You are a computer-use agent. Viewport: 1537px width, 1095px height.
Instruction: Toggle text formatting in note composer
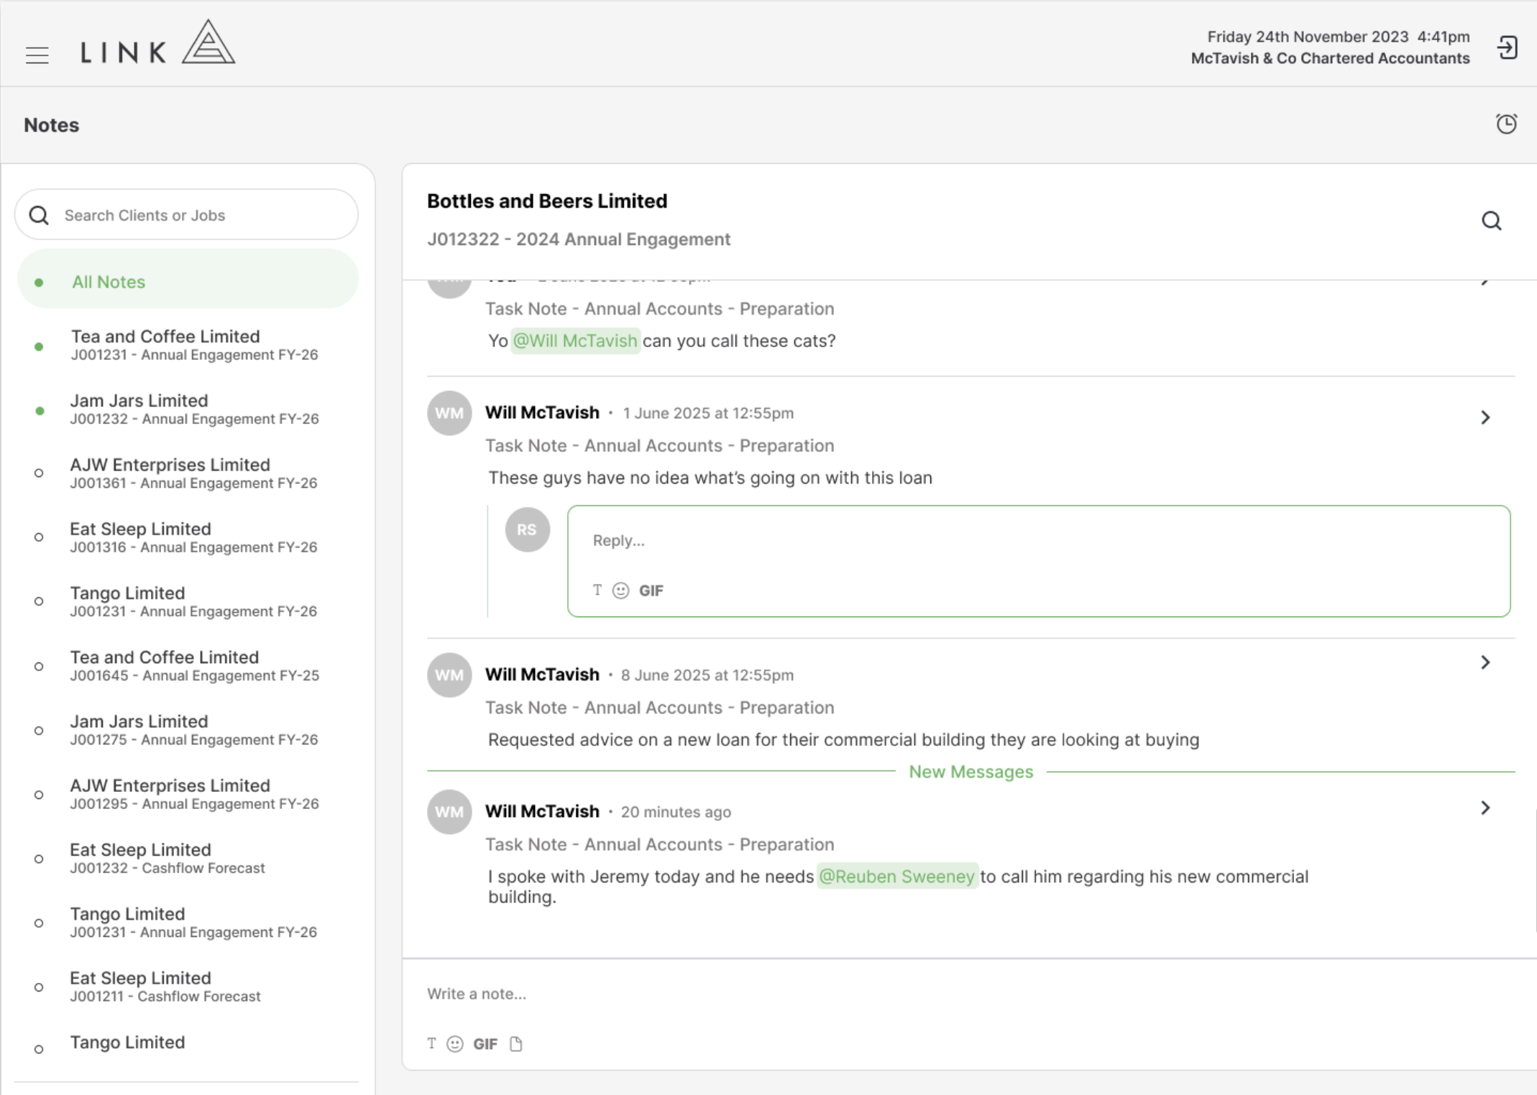431,1044
